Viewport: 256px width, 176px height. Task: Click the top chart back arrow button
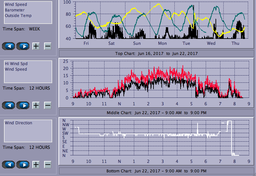point(8,46)
